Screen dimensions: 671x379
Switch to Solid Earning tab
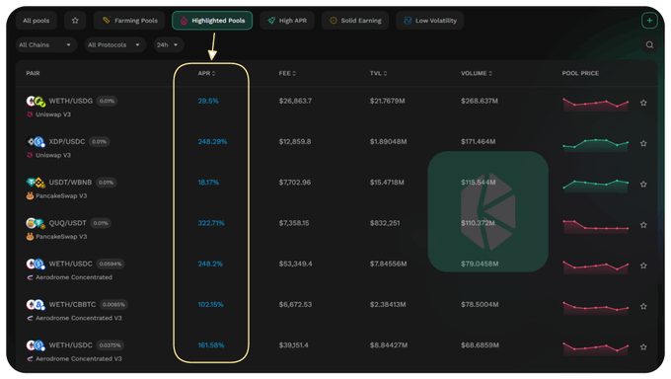(355, 21)
